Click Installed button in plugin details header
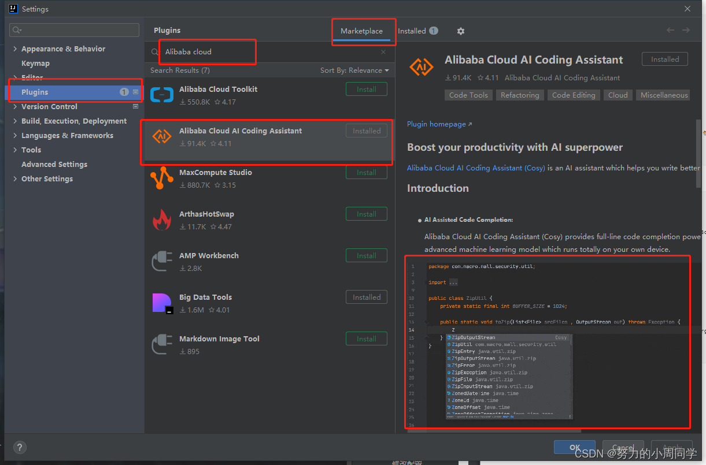The height and width of the screenshot is (465, 706). [x=665, y=59]
